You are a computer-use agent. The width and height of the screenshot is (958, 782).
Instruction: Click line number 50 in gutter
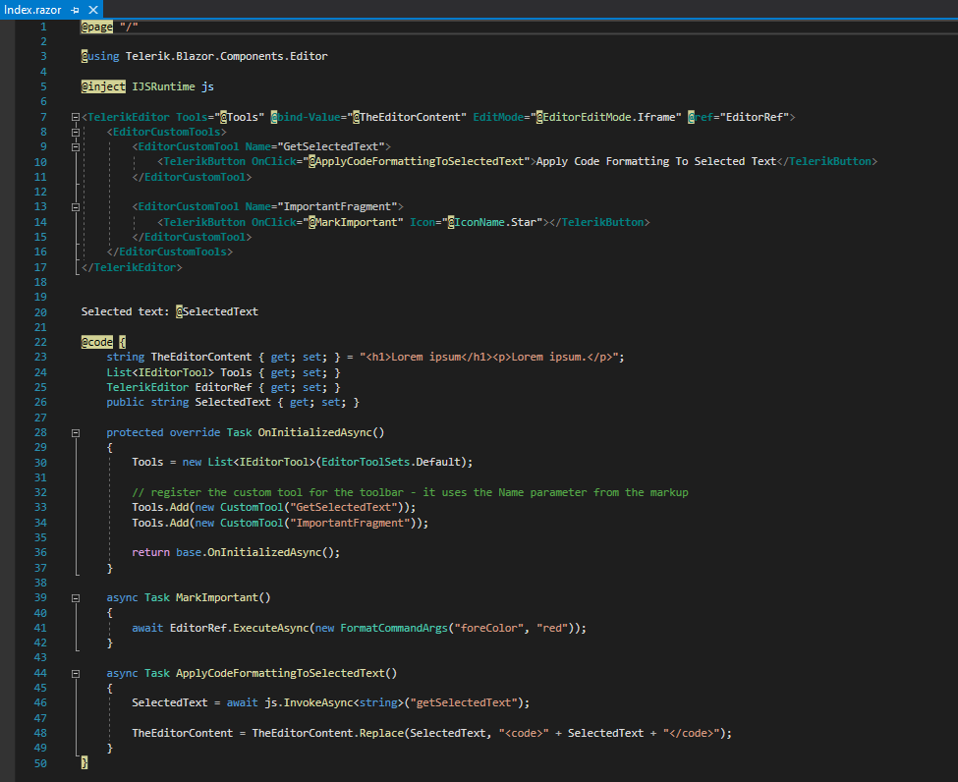(x=40, y=763)
